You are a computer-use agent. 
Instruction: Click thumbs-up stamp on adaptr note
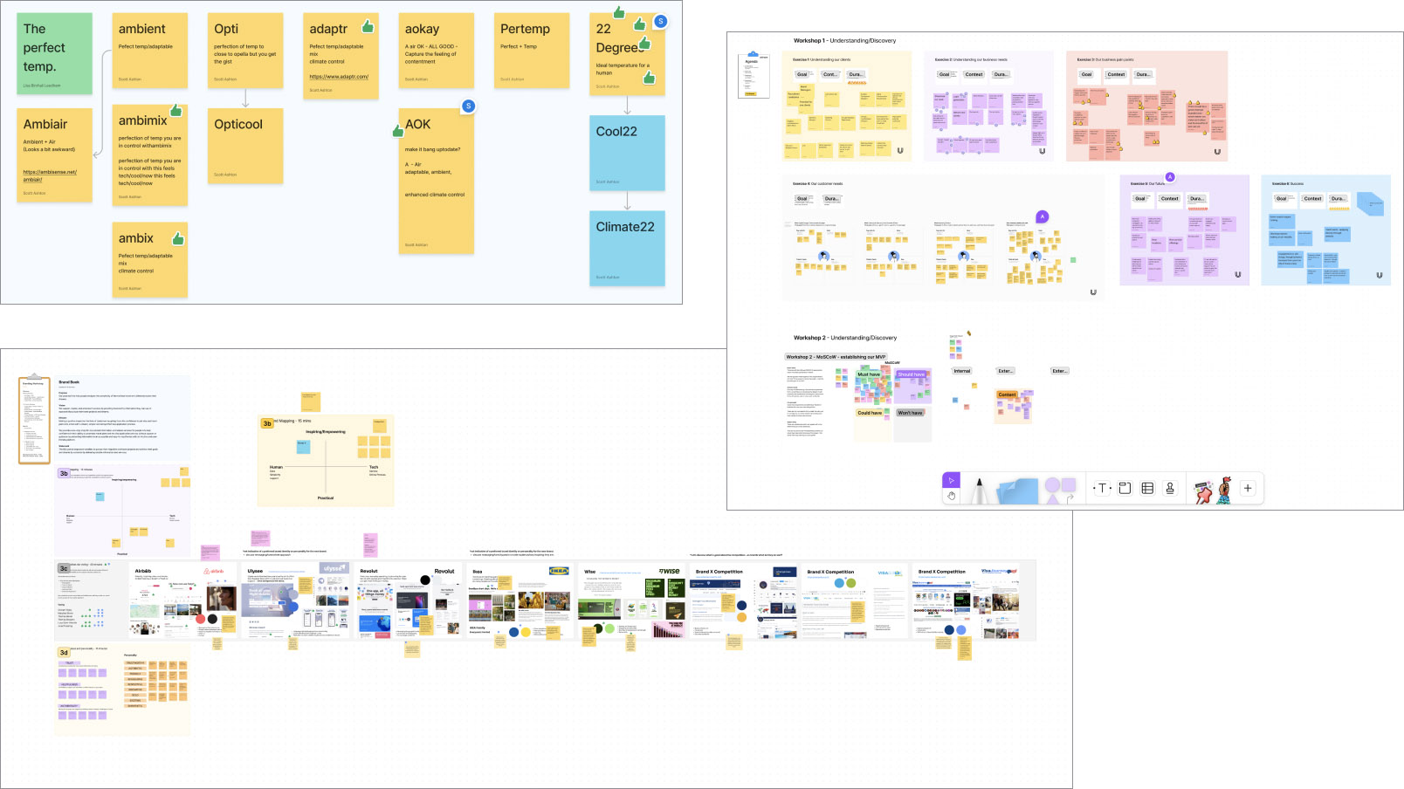coord(368,27)
